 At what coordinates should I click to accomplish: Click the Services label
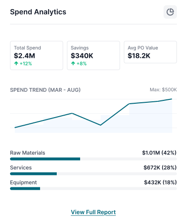click(21, 168)
